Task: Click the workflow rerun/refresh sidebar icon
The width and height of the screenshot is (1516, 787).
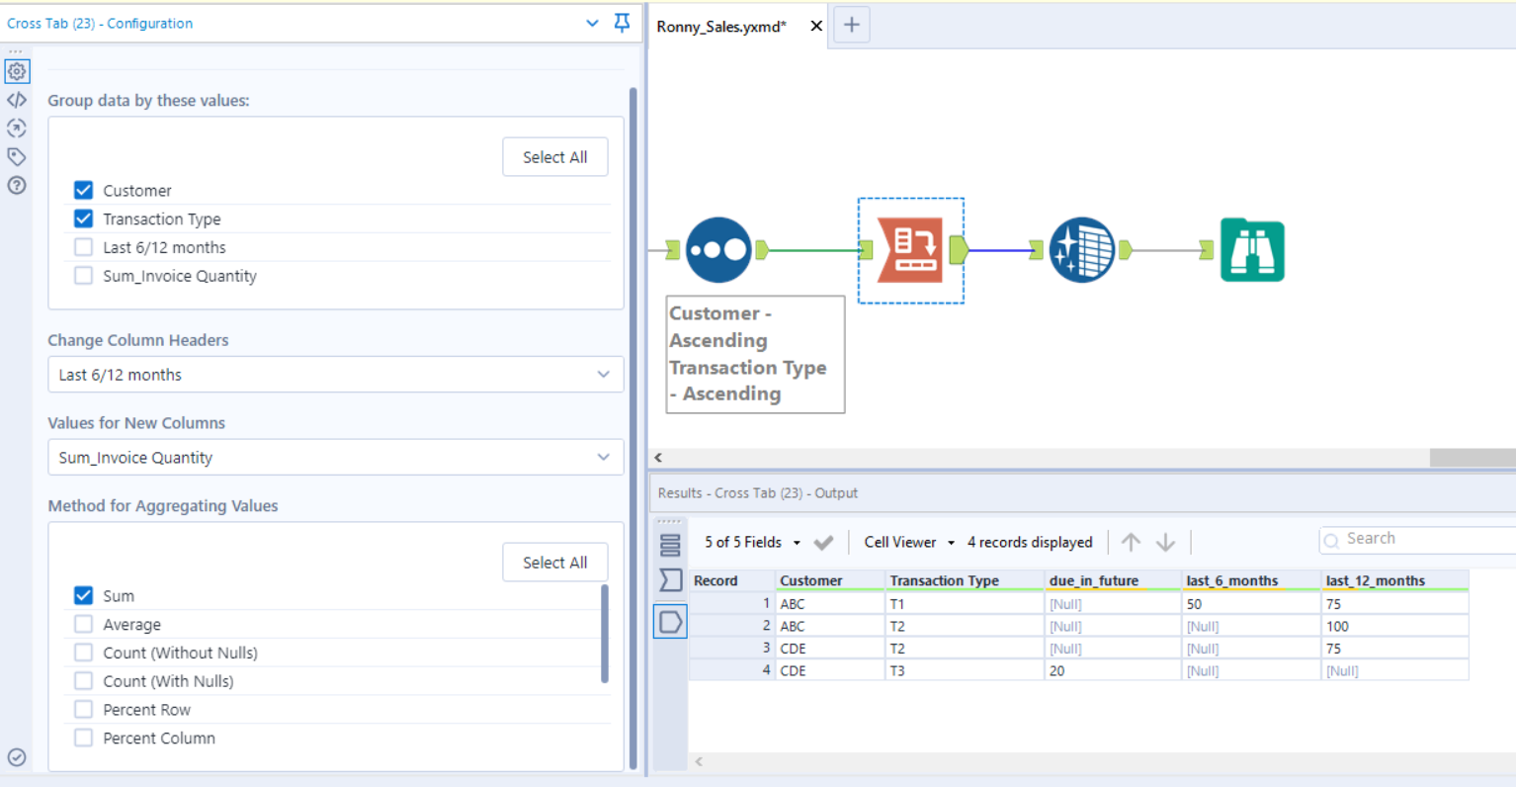Action: point(16,128)
